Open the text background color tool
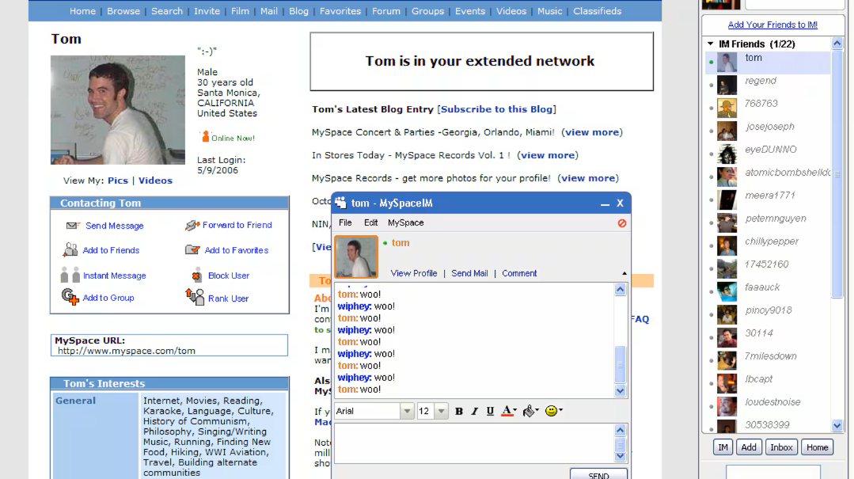The height and width of the screenshot is (479, 854). coord(530,412)
